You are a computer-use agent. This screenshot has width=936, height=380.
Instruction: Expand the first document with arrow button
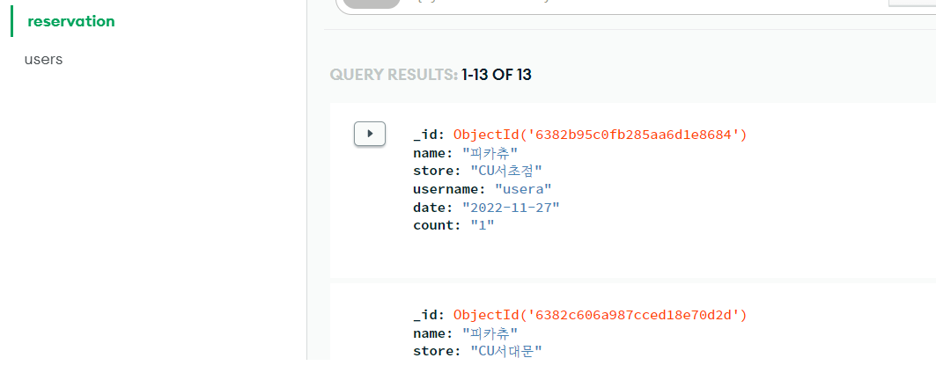(x=370, y=134)
